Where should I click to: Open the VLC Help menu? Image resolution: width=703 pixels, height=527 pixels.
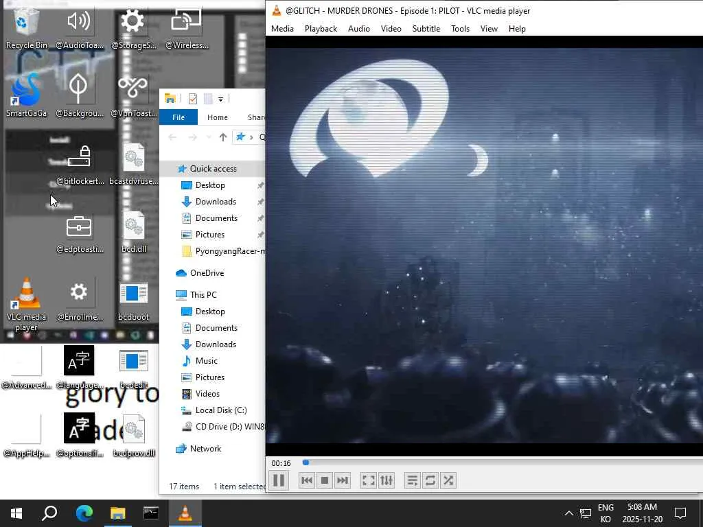point(517,29)
